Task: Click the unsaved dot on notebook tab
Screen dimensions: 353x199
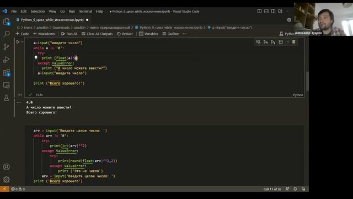Action: [x=87, y=20]
